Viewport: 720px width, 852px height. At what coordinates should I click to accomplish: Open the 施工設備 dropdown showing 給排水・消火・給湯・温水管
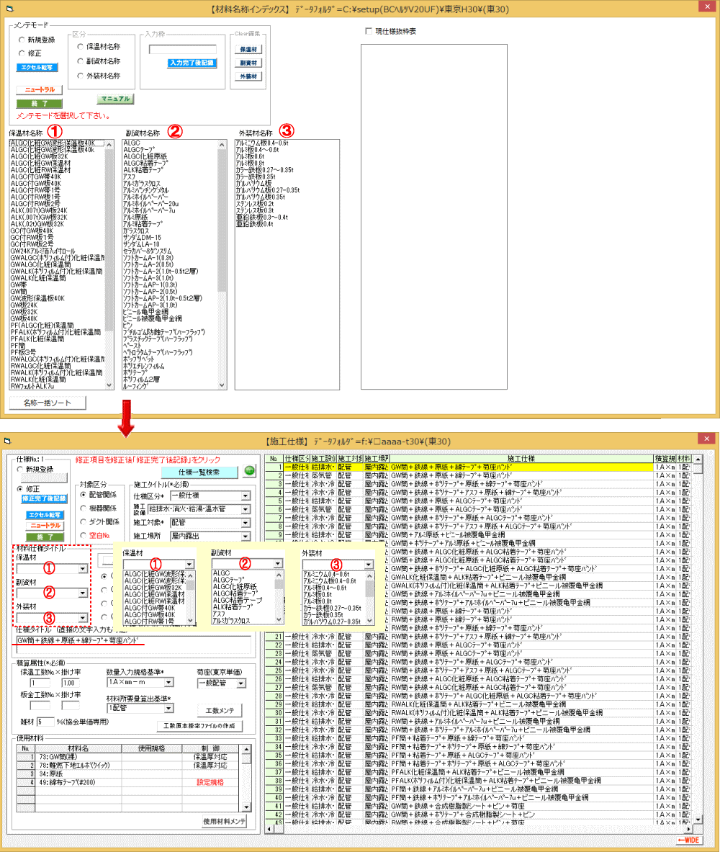(199, 509)
